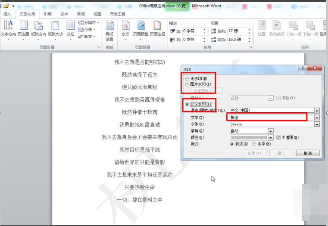Switch to the 视图 tab

coord(97,14)
